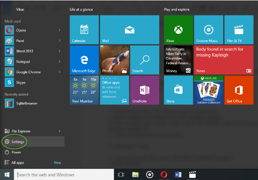Image resolution: width=258 pixels, height=180 pixels.
Task: Open the News tile headline
Action: point(224,60)
